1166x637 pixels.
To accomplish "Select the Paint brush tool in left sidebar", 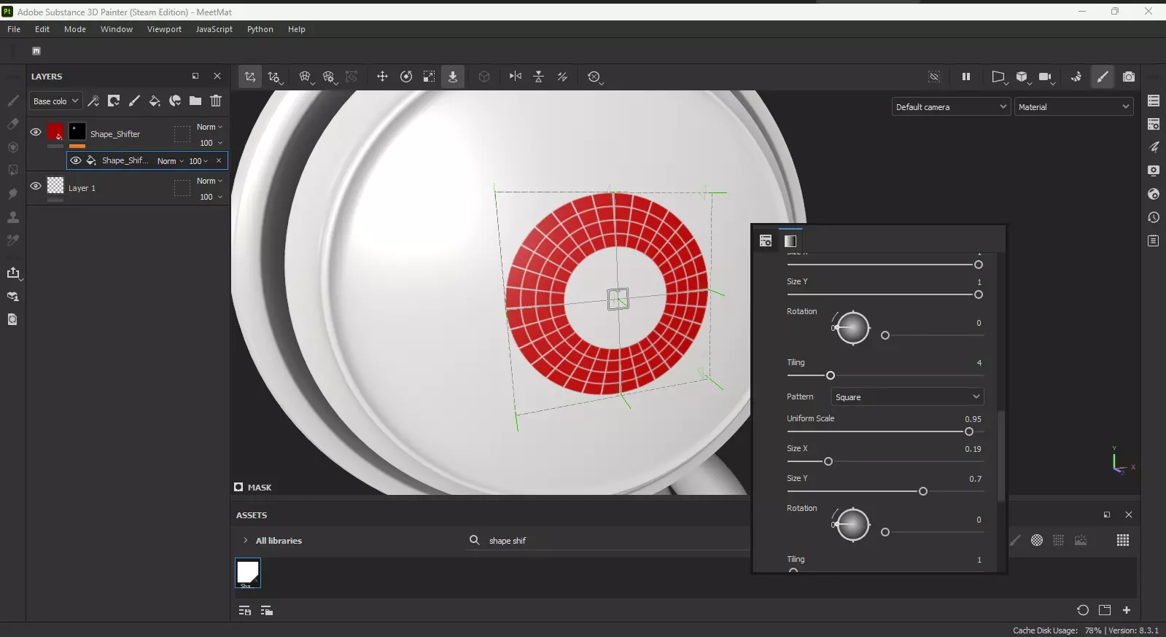I will click(x=13, y=101).
